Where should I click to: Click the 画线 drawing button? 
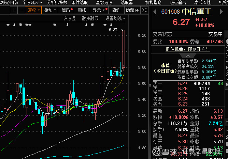pyautogui.click(x=82, y=10)
